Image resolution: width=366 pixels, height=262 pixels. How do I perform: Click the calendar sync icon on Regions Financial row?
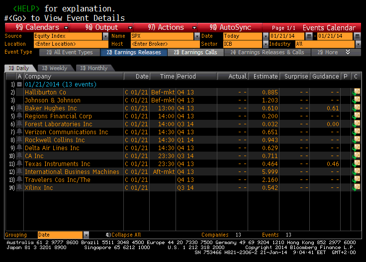(356, 116)
